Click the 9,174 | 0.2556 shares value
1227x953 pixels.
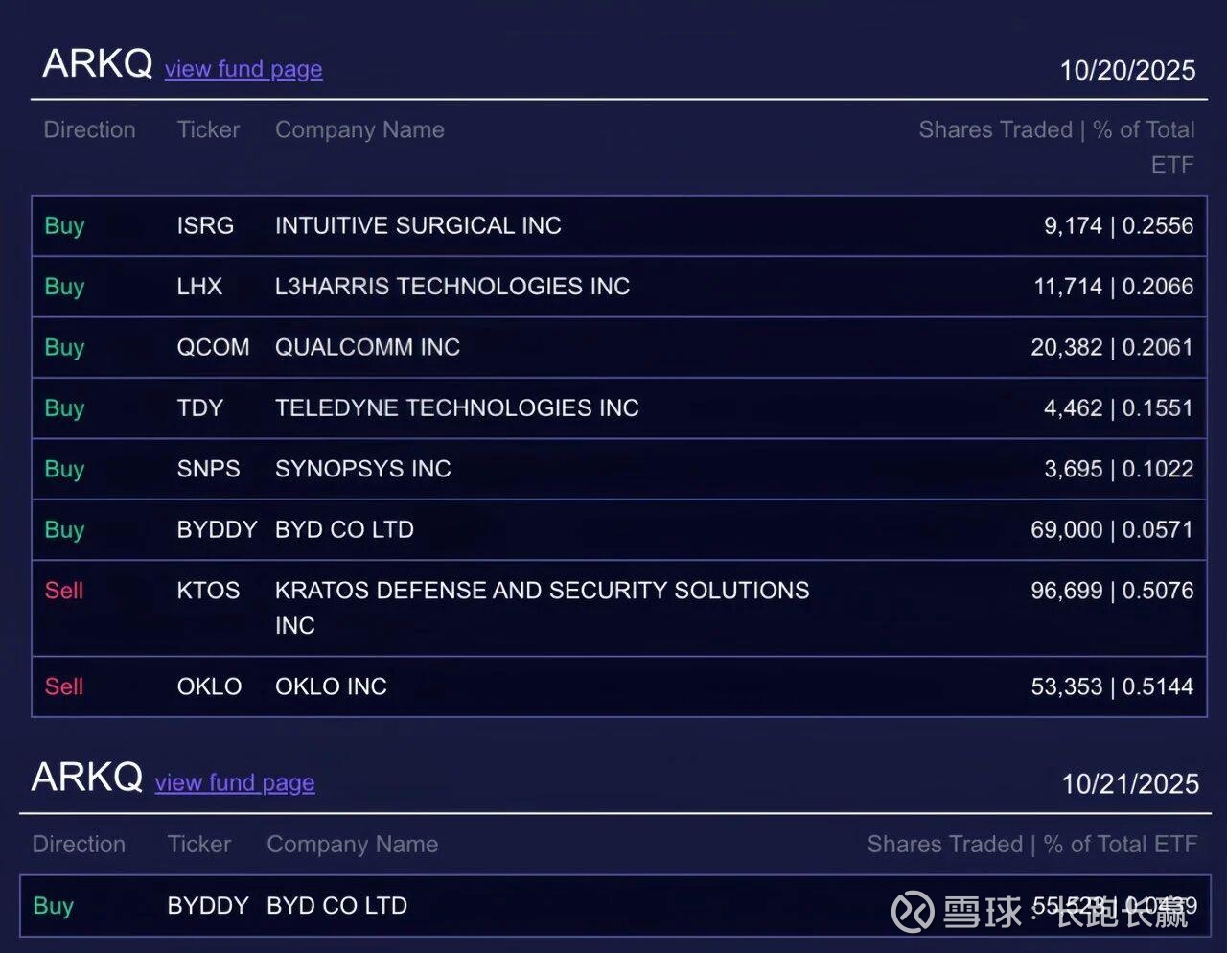[1119, 225]
